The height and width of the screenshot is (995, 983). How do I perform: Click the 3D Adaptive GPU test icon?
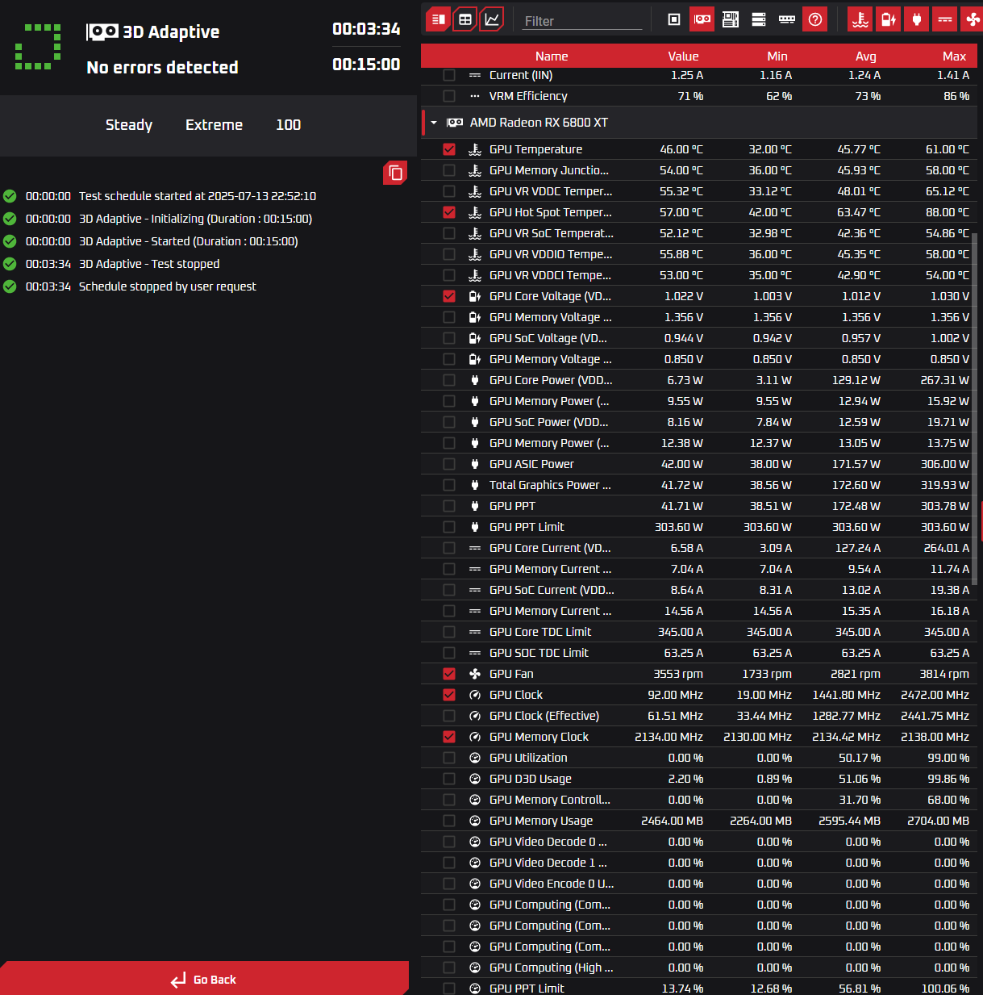[x=102, y=31]
